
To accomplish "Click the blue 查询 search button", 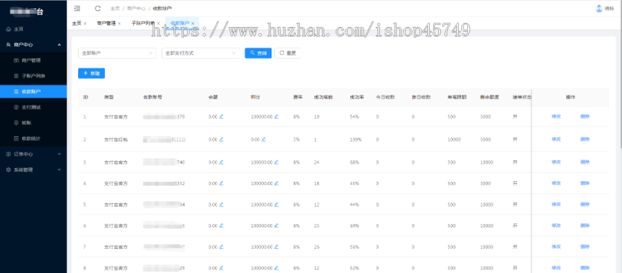I will [258, 53].
